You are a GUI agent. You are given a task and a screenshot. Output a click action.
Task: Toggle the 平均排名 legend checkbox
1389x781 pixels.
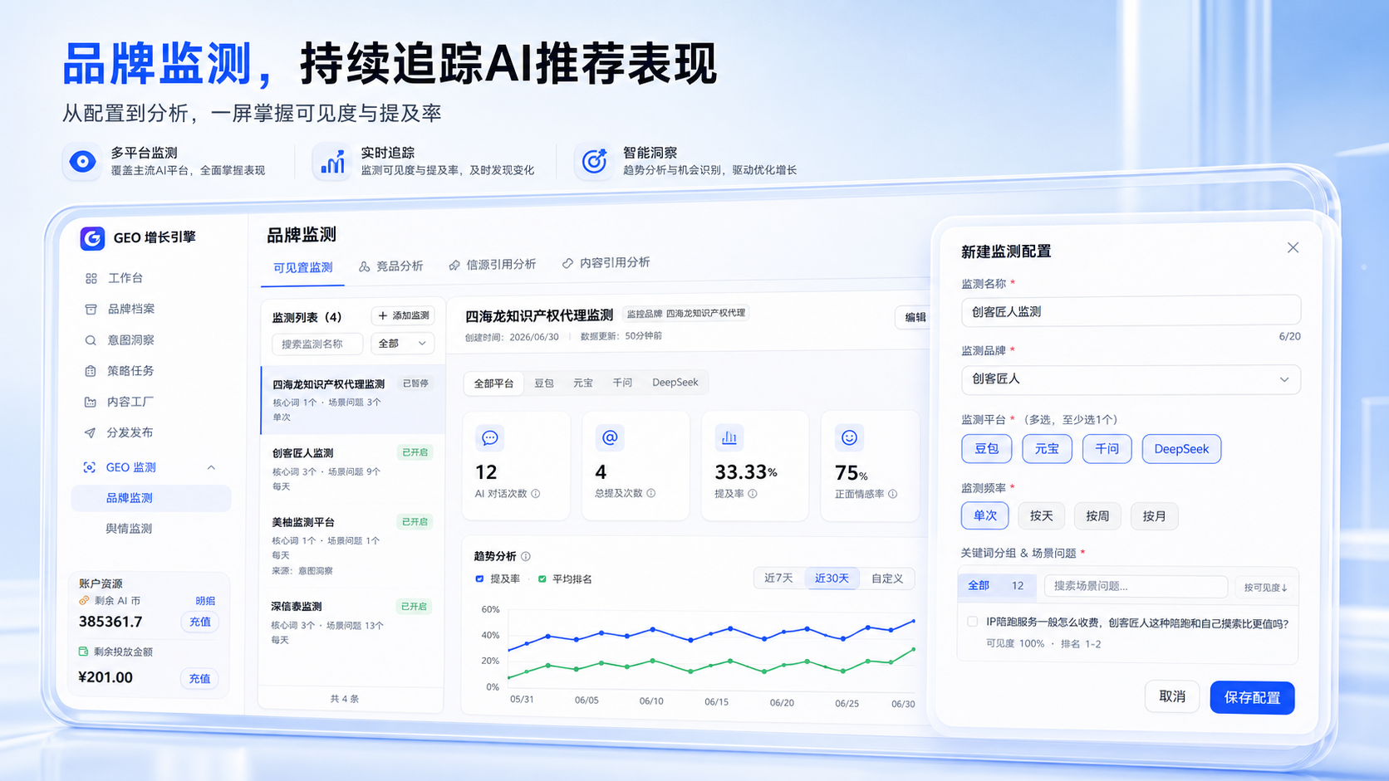pyautogui.click(x=542, y=578)
